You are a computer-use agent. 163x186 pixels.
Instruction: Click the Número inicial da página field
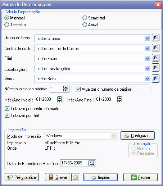[x=56, y=89]
